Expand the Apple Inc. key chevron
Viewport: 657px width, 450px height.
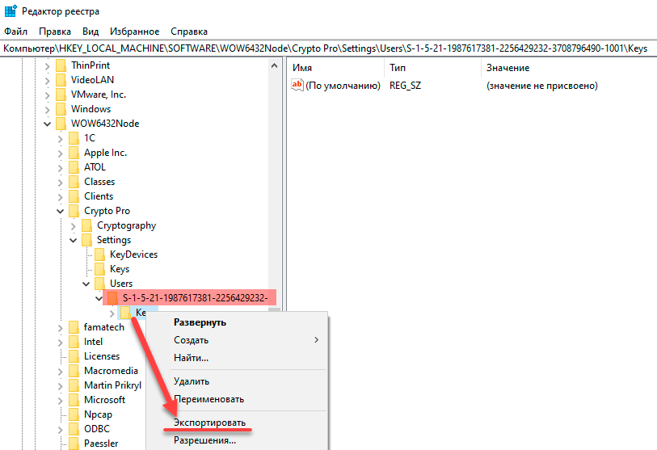61,154
